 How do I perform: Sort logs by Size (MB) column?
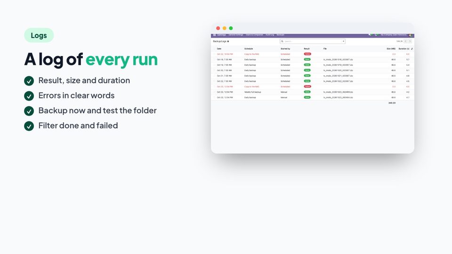click(x=391, y=48)
